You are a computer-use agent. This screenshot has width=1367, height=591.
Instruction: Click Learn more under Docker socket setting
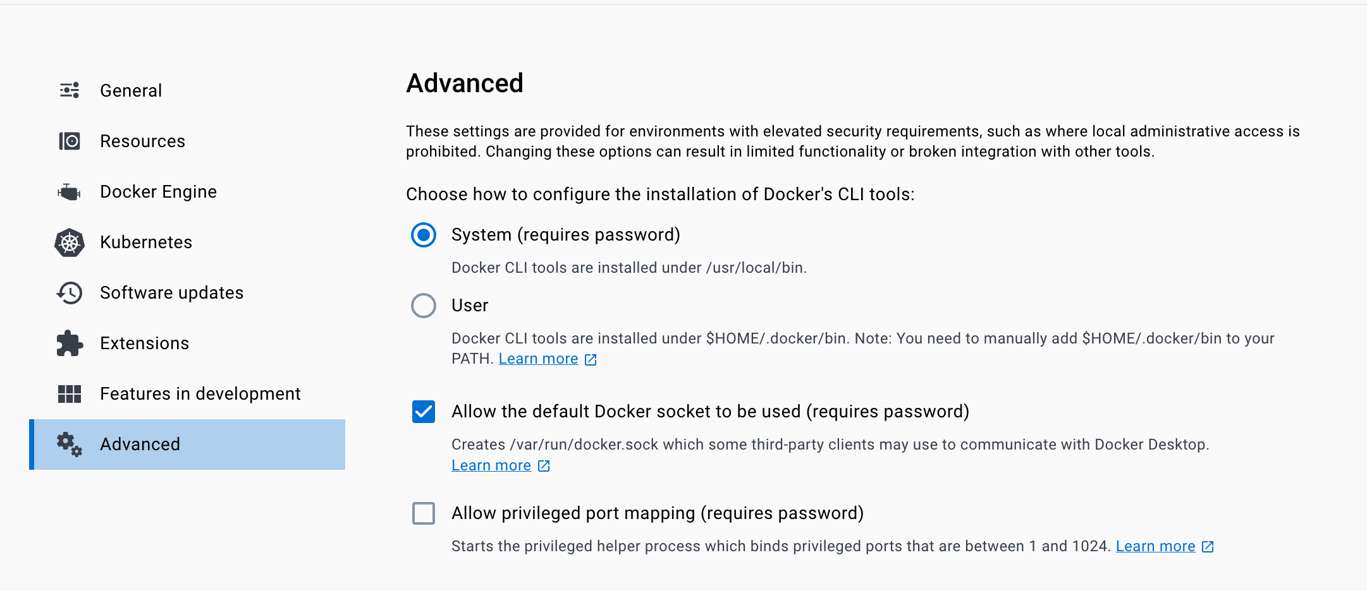coord(491,465)
